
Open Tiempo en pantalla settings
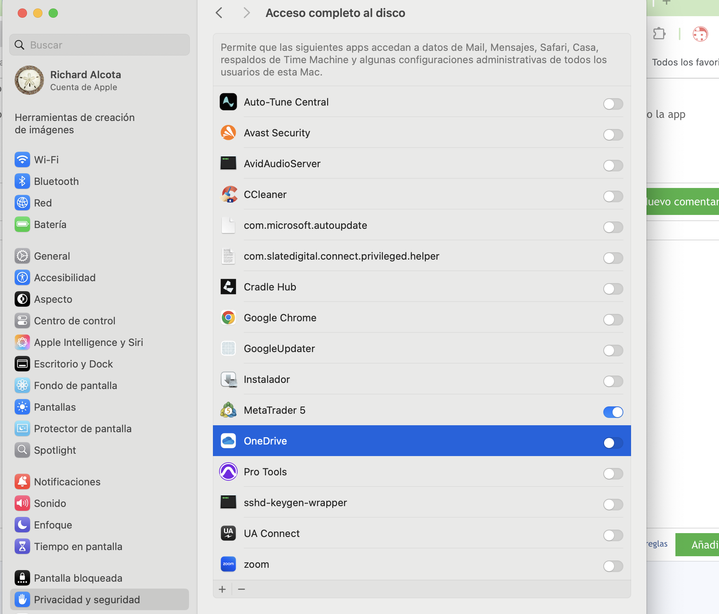(100, 547)
